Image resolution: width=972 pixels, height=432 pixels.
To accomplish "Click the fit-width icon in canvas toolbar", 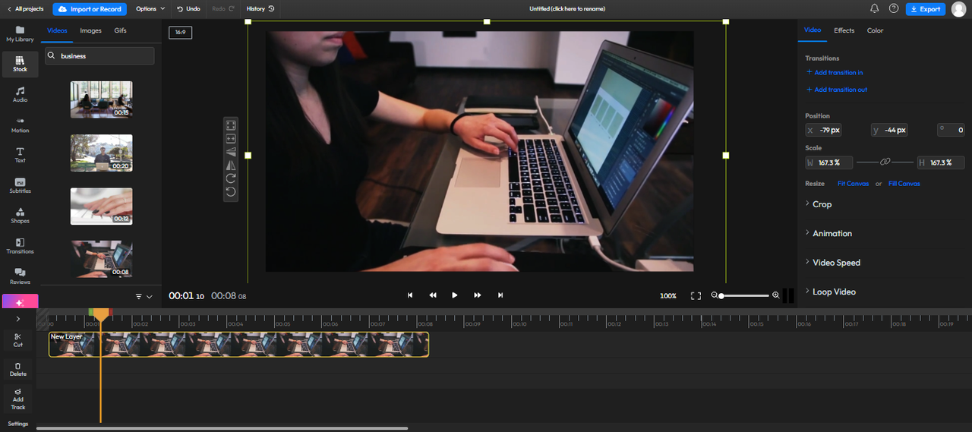I will click(x=232, y=138).
